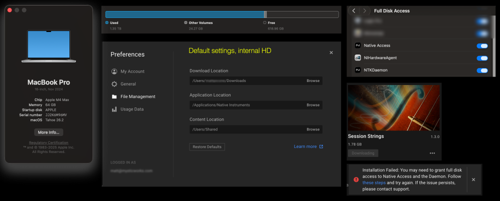Screen dimensions: 500x201
Task: Click the MacBook Pro heading text
Action: (x=49, y=82)
